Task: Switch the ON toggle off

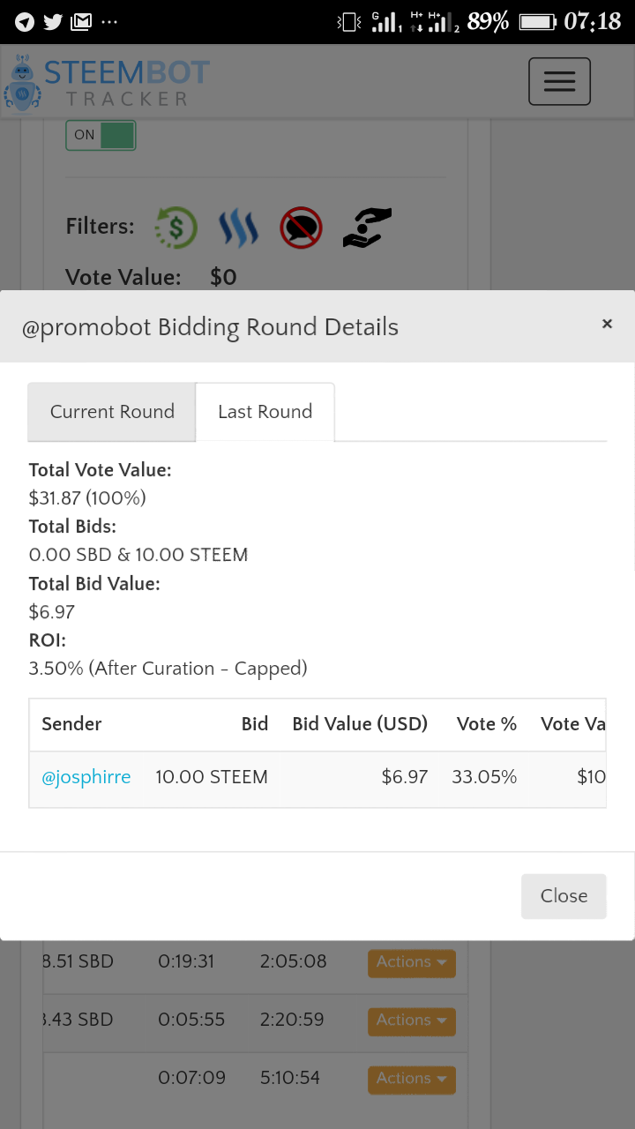Action: click(101, 135)
